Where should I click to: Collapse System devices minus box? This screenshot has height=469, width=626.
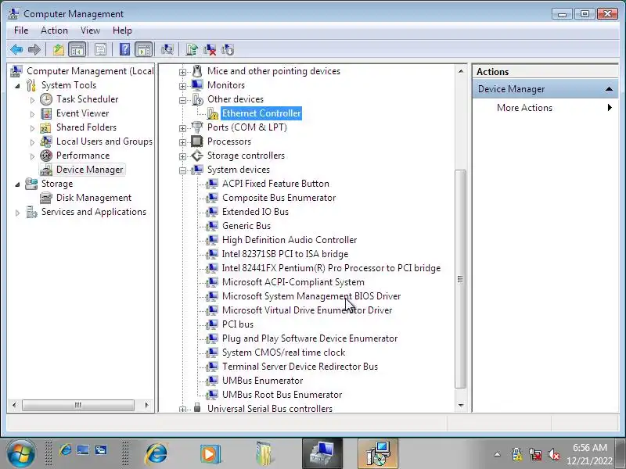[182, 170]
